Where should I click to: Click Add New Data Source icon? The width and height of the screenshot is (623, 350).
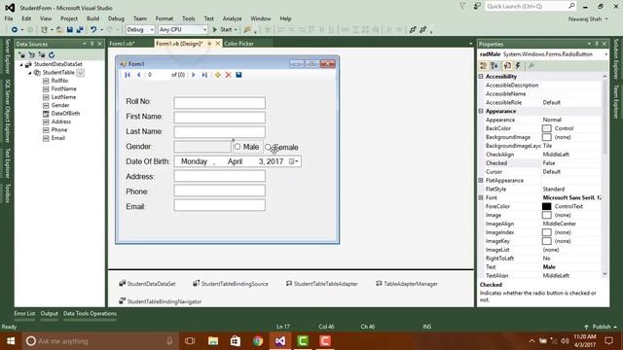[21, 55]
